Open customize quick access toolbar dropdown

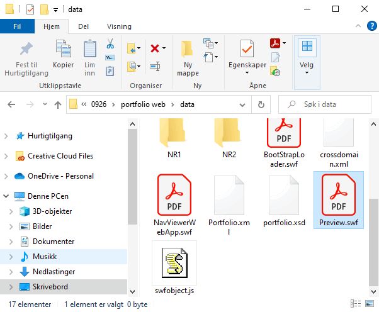tap(55, 10)
